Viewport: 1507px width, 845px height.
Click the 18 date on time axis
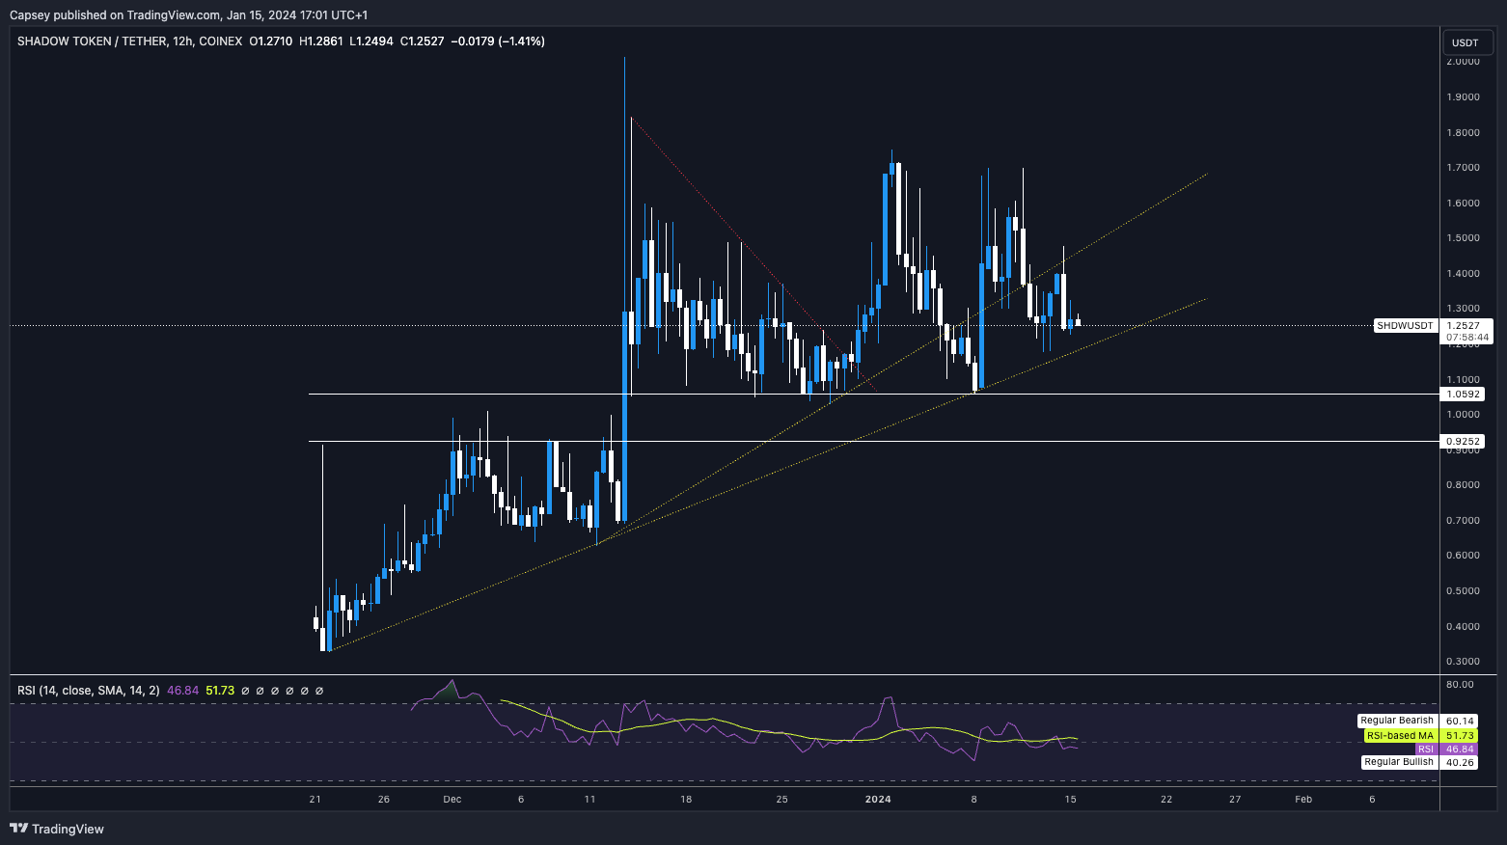(686, 800)
